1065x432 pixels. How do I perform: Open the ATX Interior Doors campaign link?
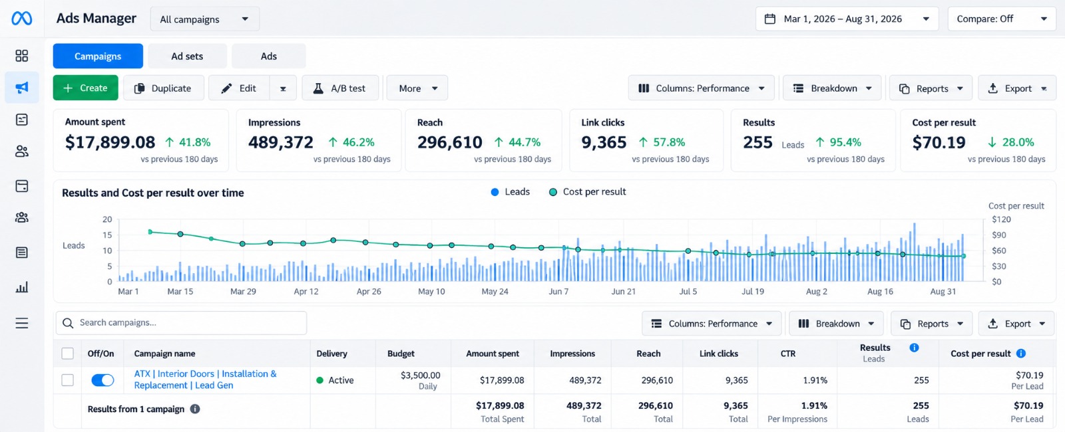pos(205,379)
